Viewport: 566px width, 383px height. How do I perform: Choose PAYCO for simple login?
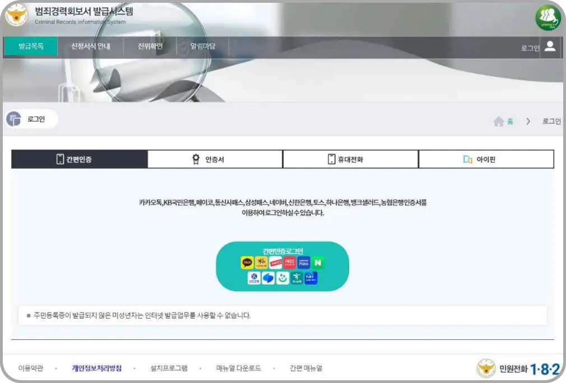tap(276, 263)
